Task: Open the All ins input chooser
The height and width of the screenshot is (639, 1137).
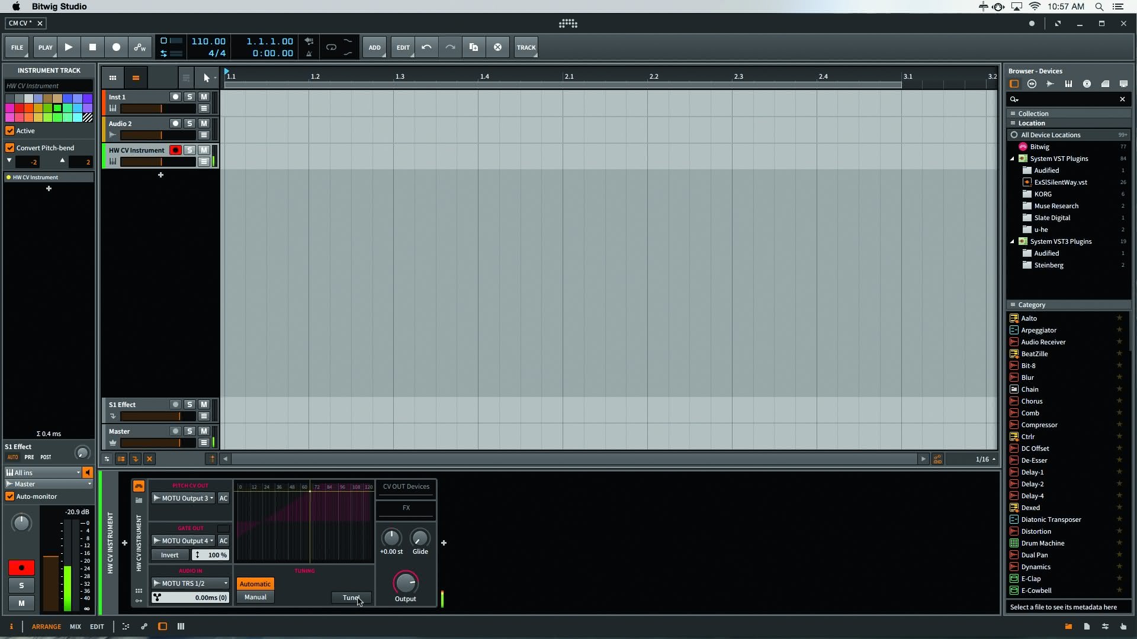Action: coord(43,473)
